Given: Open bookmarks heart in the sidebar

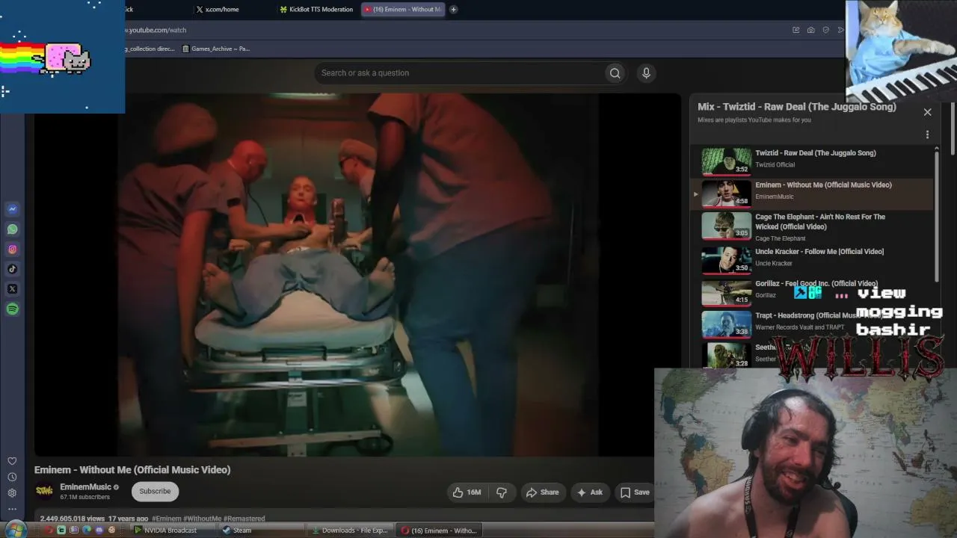Looking at the screenshot, I should (x=12, y=461).
